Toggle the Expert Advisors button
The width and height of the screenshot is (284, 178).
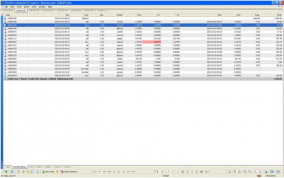click(69, 172)
